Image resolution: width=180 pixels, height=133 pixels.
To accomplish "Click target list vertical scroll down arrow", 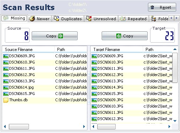I will click(x=175, y=121).
